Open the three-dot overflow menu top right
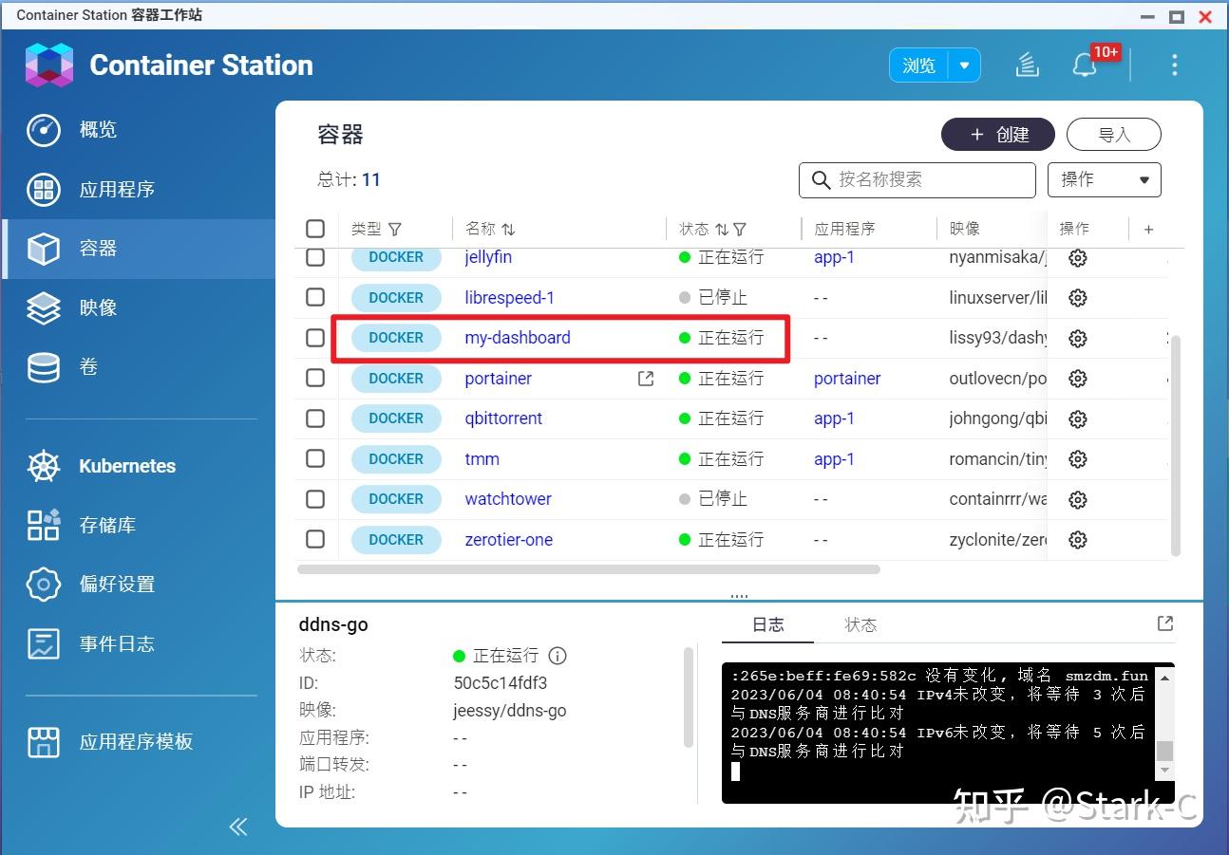 coord(1174,65)
